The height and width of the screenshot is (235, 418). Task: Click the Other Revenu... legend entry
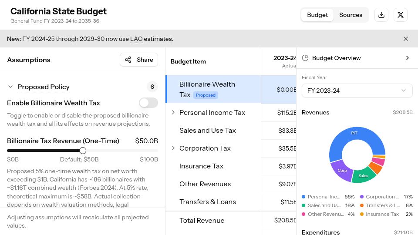(328, 214)
